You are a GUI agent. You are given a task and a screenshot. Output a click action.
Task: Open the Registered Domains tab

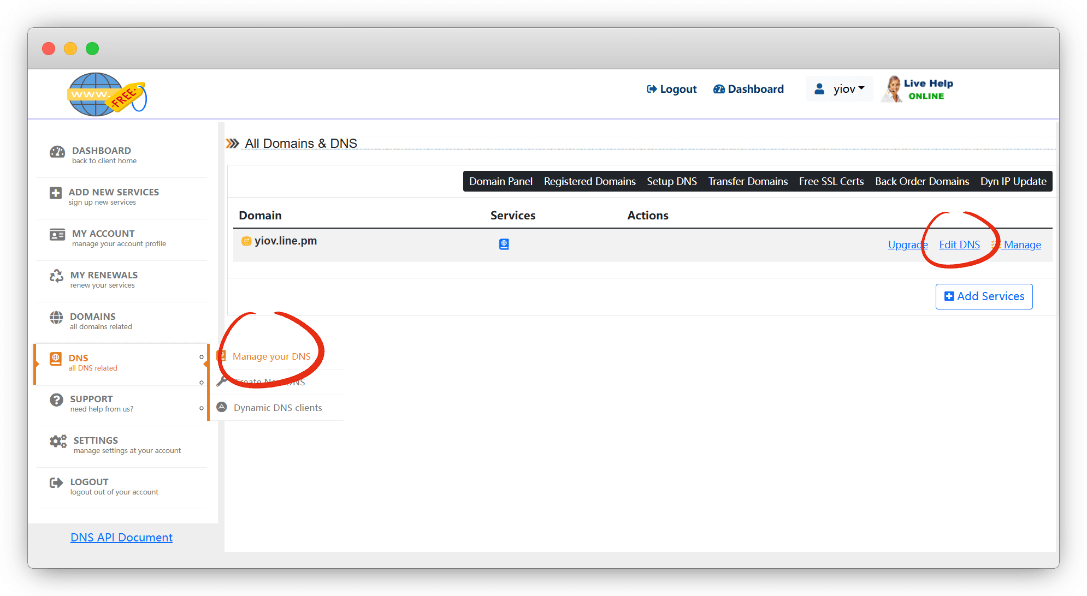click(x=589, y=181)
